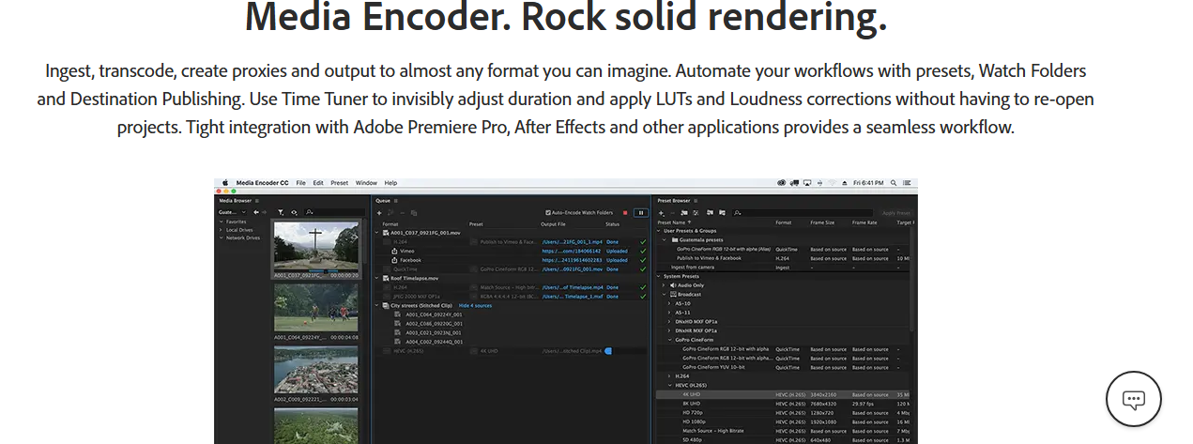Viewport: 1193px width, 444px height.
Task: Click Preset Settings icon in Preset Browser
Action: point(696,213)
